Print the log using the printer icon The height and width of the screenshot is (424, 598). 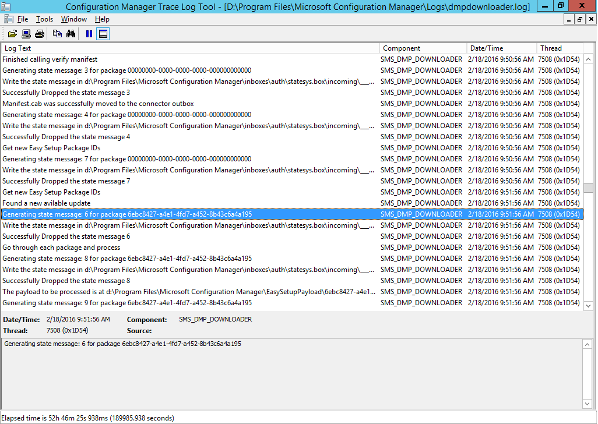click(x=40, y=34)
